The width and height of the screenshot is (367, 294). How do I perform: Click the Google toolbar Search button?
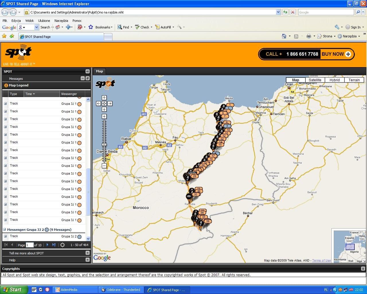[x=45, y=27]
